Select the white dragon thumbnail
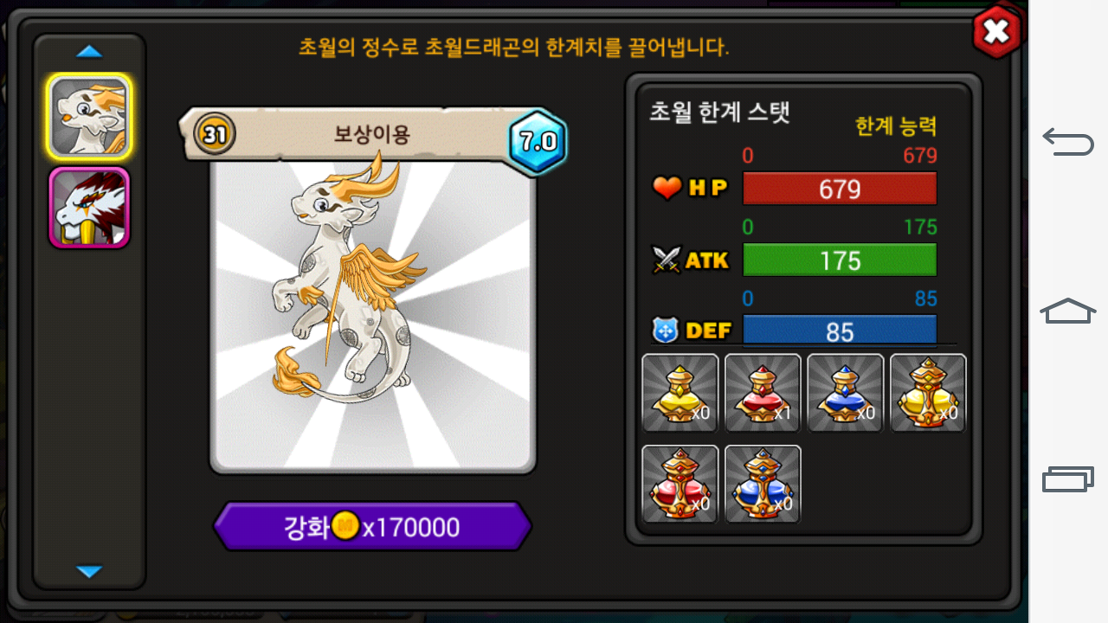 coord(90,118)
